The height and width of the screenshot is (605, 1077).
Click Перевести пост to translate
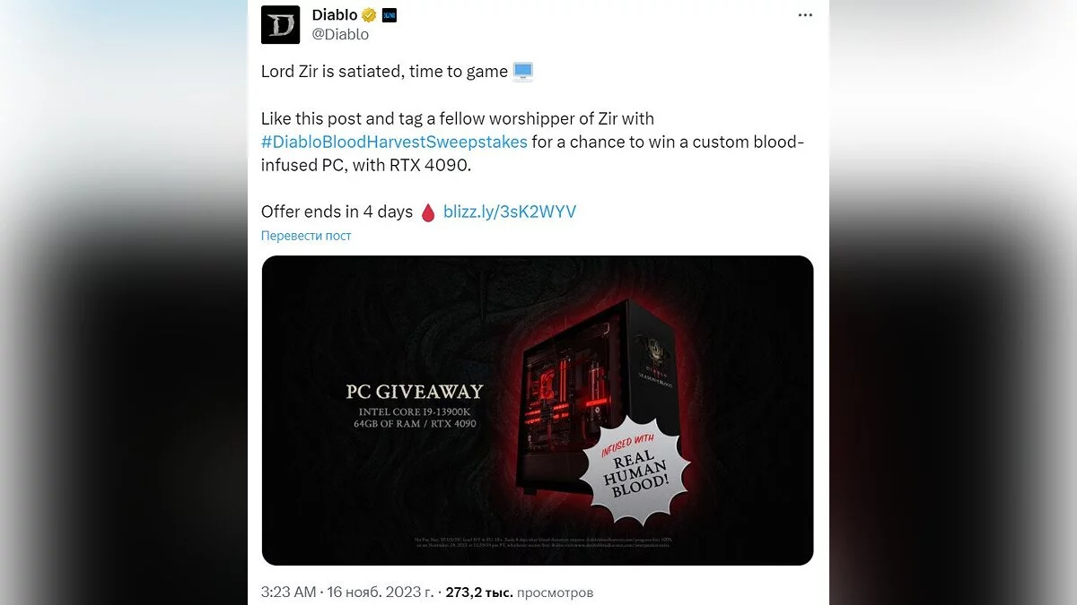click(x=306, y=236)
